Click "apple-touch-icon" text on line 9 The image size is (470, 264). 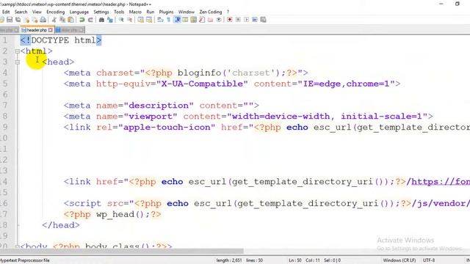point(167,127)
